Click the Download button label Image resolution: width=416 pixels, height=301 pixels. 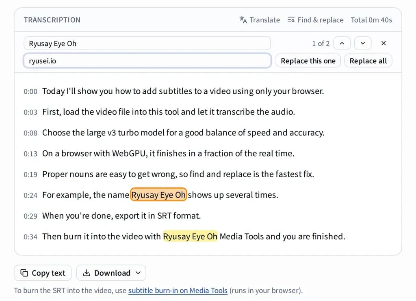[x=112, y=273]
